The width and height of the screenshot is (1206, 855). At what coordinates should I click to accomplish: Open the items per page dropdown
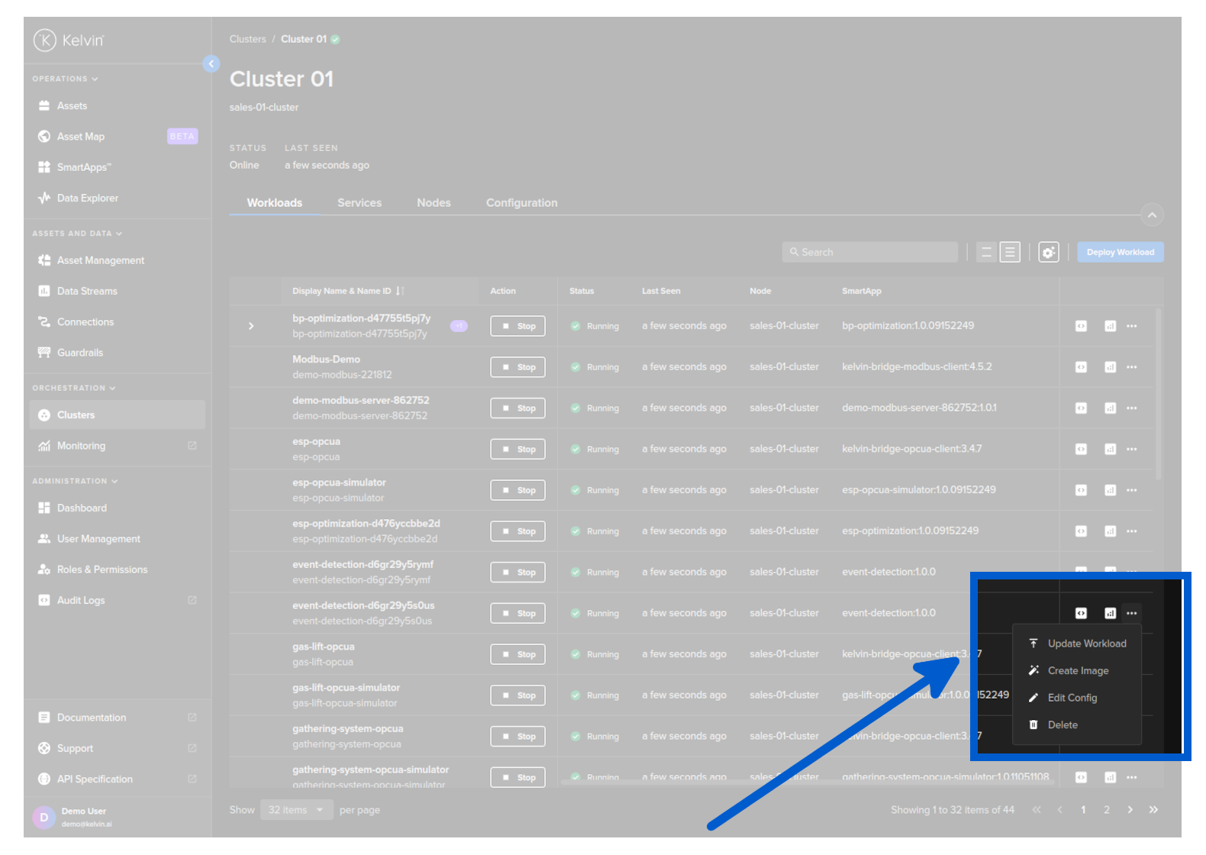(296, 810)
